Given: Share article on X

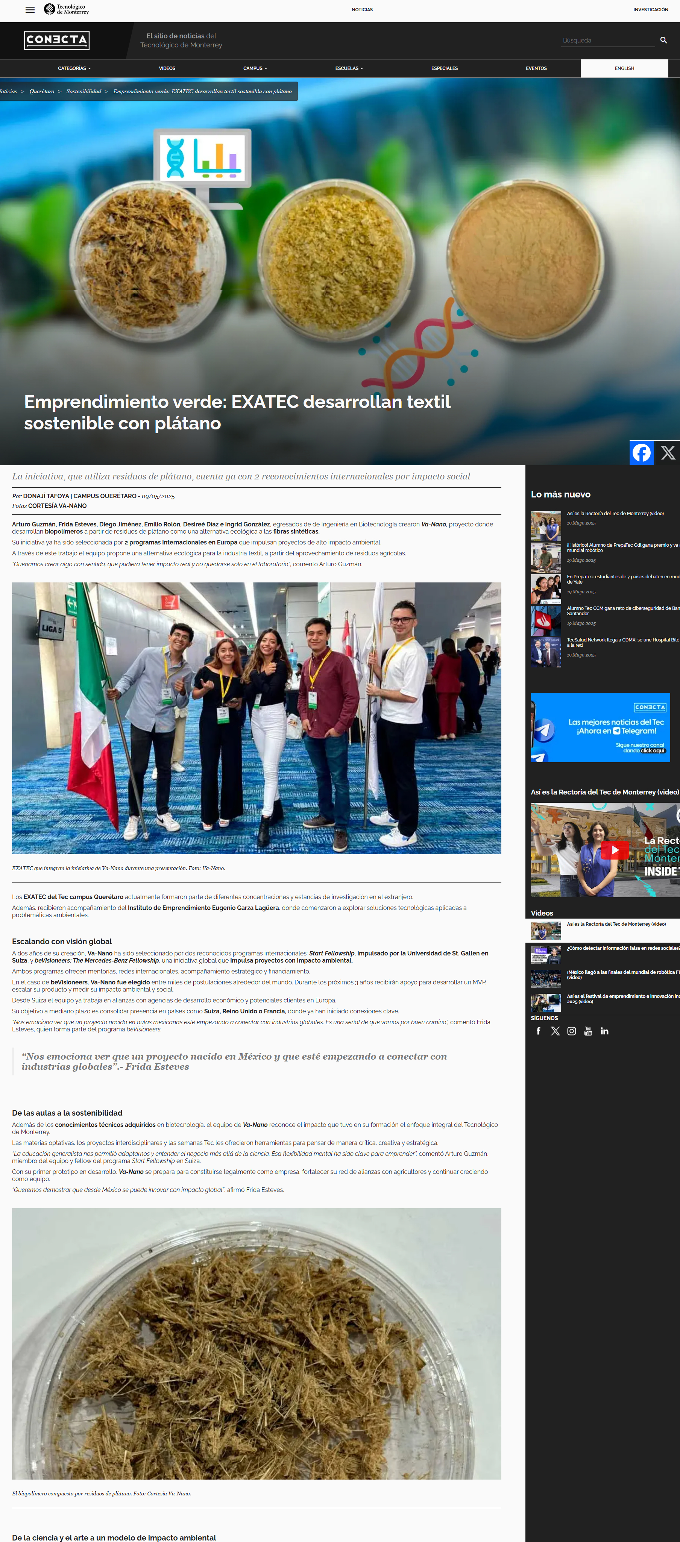Looking at the screenshot, I should coord(668,453).
